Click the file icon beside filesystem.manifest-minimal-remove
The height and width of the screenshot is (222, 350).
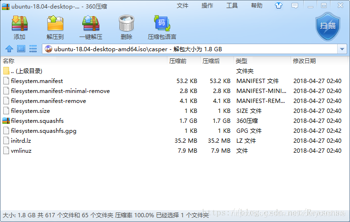pyautogui.click(x=6, y=91)
